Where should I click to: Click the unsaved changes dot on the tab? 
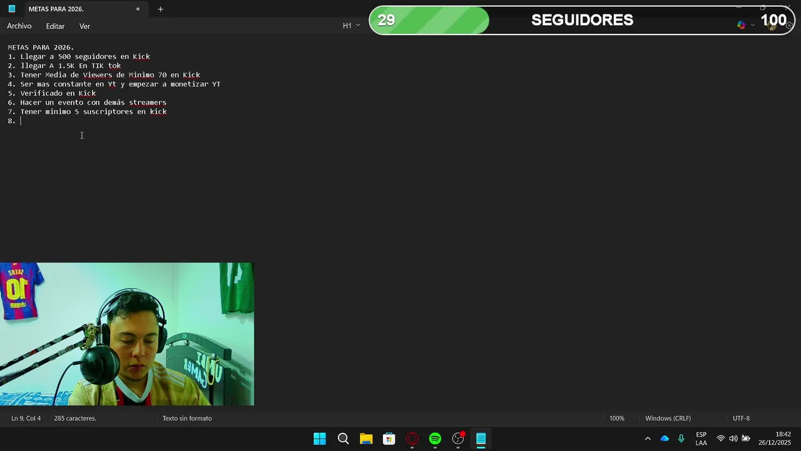[138, 9]
